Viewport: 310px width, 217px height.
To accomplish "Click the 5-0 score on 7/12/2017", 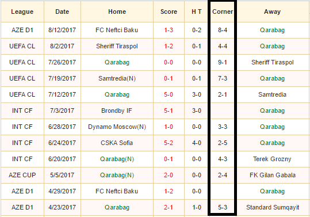I will [x=169, y=94].
